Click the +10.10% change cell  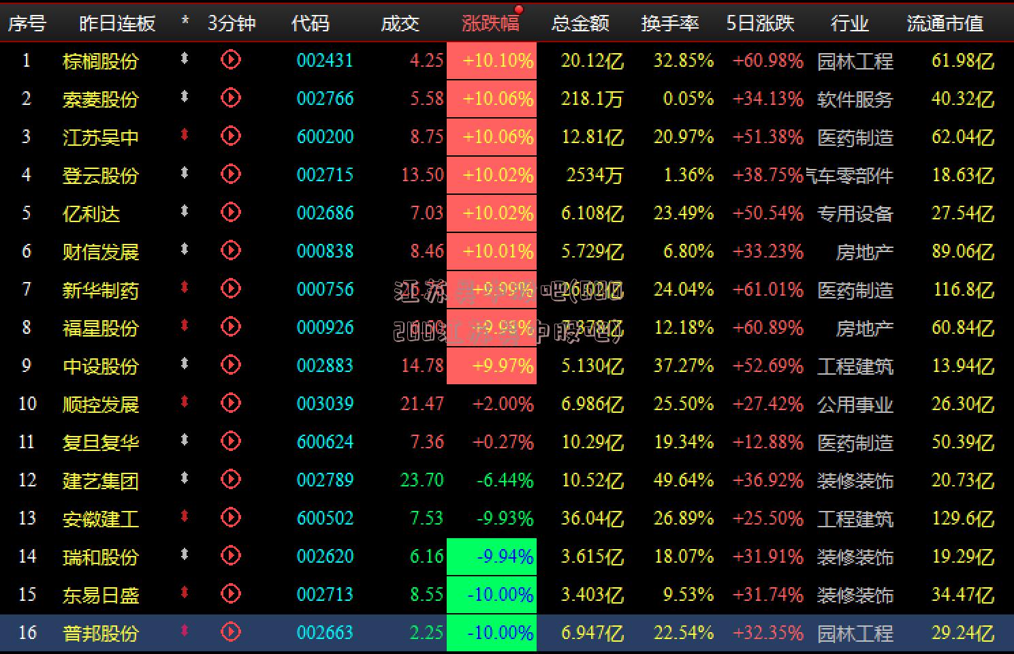pos(492,61)
